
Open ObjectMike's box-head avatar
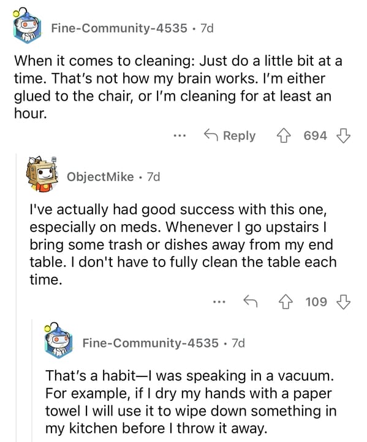point(42,174)
